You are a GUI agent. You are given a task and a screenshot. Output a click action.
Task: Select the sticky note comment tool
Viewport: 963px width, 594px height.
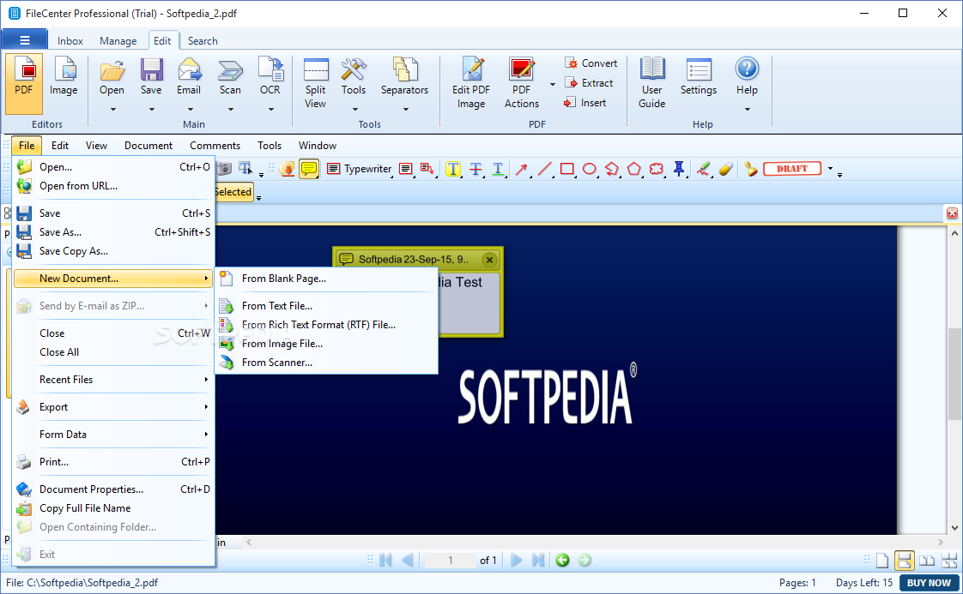[x=309, y=169]
